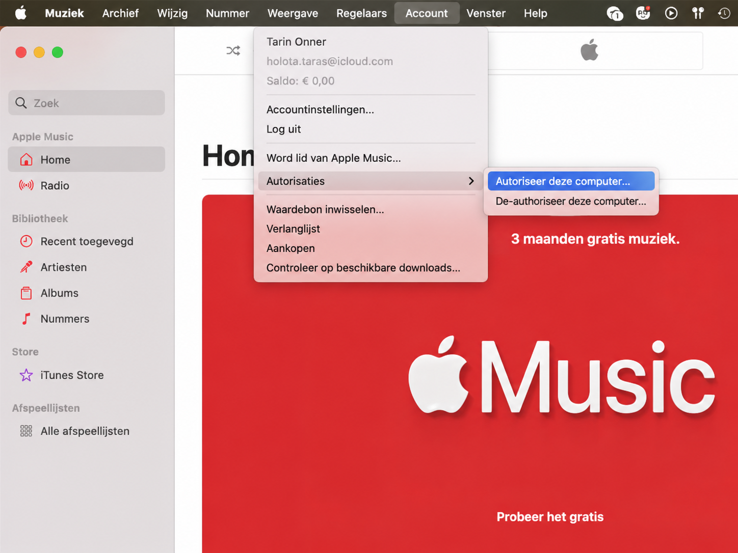Image resolution: width=738 pixels, height=553 pixels.
Task: Open Albums in the library
Action: pos(86,293)
